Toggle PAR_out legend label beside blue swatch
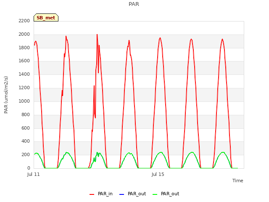This screenshot has width=269, height=202. (137, 194)
